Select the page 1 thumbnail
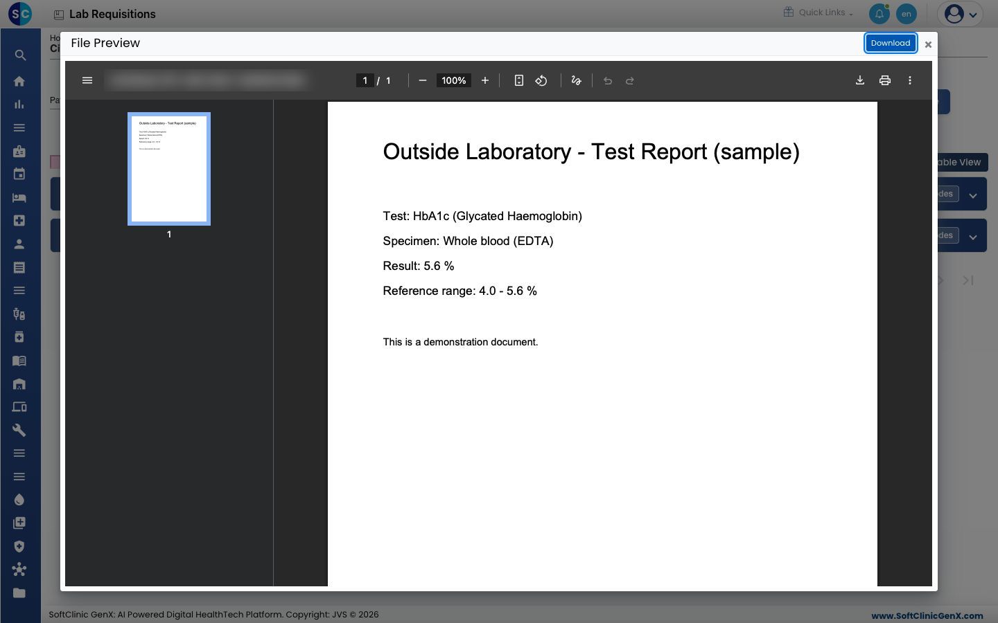This screenshot has height=623, width=998. coord(169,169)
